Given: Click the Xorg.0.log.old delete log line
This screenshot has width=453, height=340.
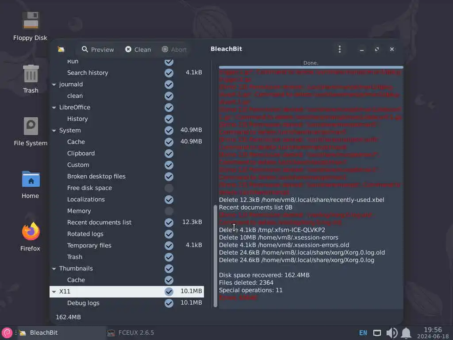Looking at the screenshot, I should pos(302,252).
